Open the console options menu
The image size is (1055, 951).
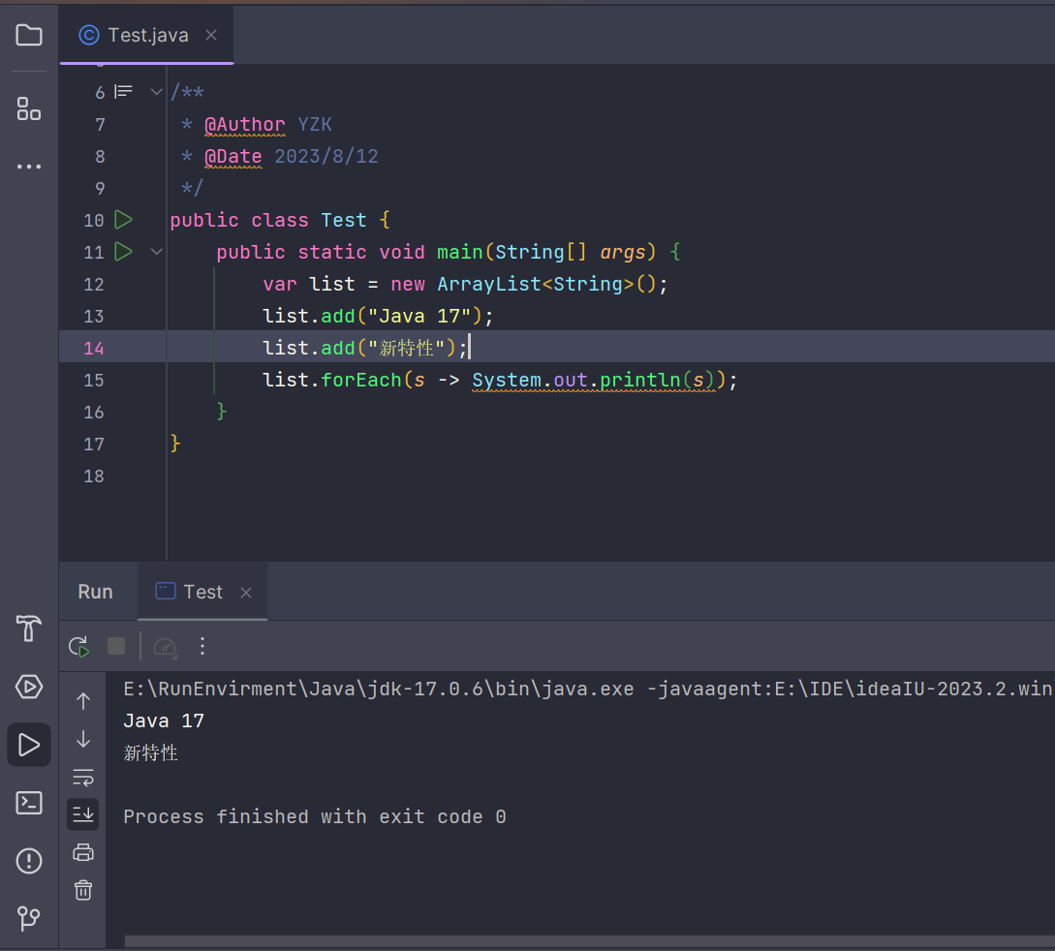tap(202, 646)
